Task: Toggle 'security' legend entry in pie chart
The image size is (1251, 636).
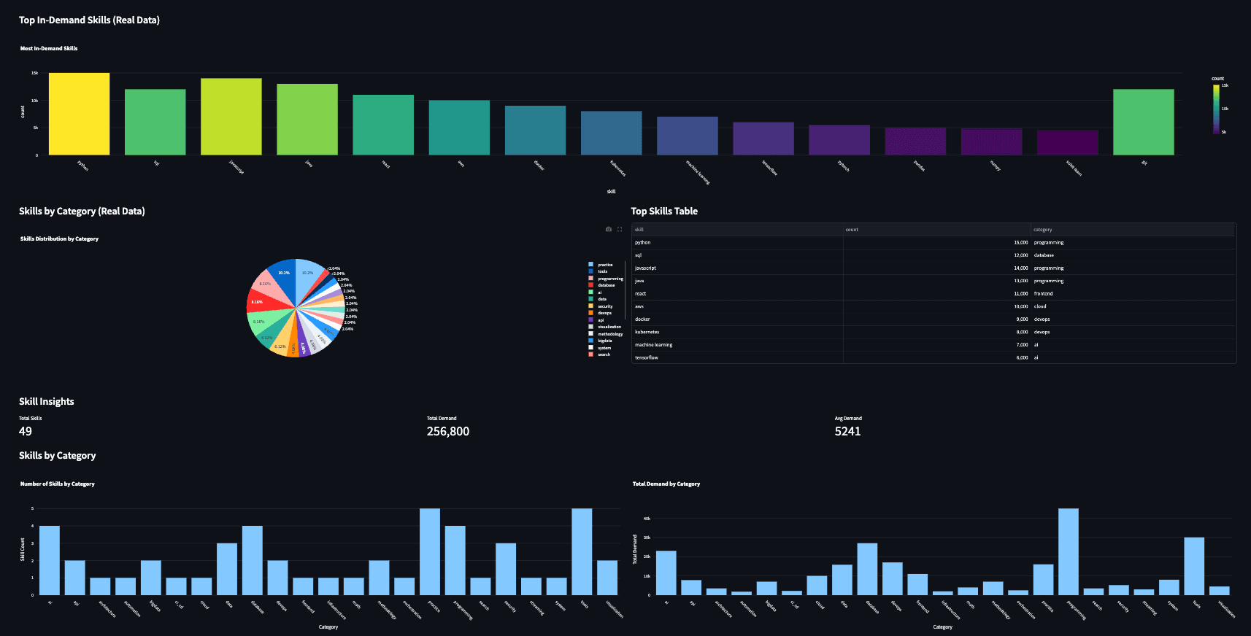Action: 605,306
